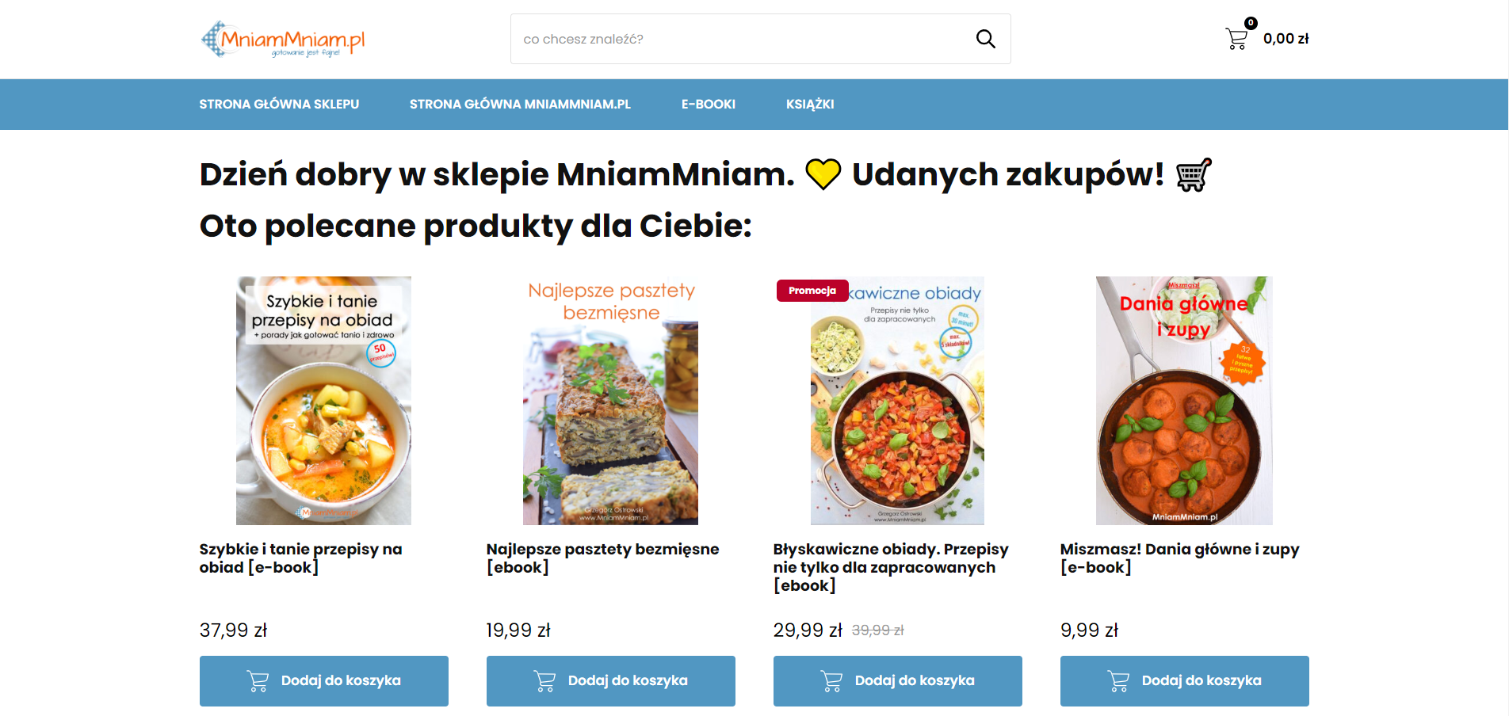The height and width of the screenshot is (716, 1509).
Task: Open the shopping cart icon
Action: coord(1236,38)
